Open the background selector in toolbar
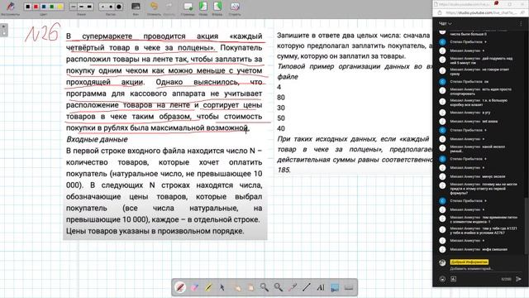The width and height of the screenshot is (529, 298). (136, 7)
